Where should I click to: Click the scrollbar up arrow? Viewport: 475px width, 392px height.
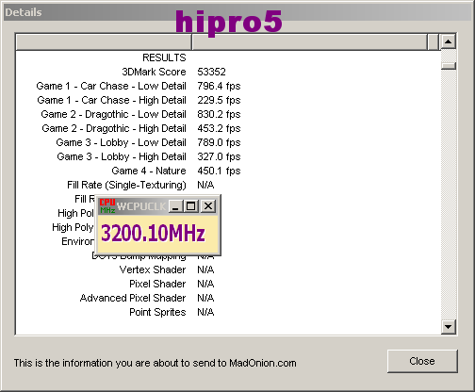(x=449, y=41)
